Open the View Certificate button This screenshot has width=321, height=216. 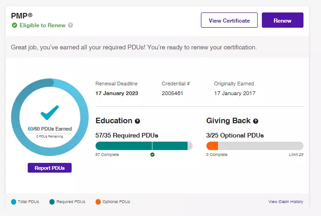(x=229, y=20)
